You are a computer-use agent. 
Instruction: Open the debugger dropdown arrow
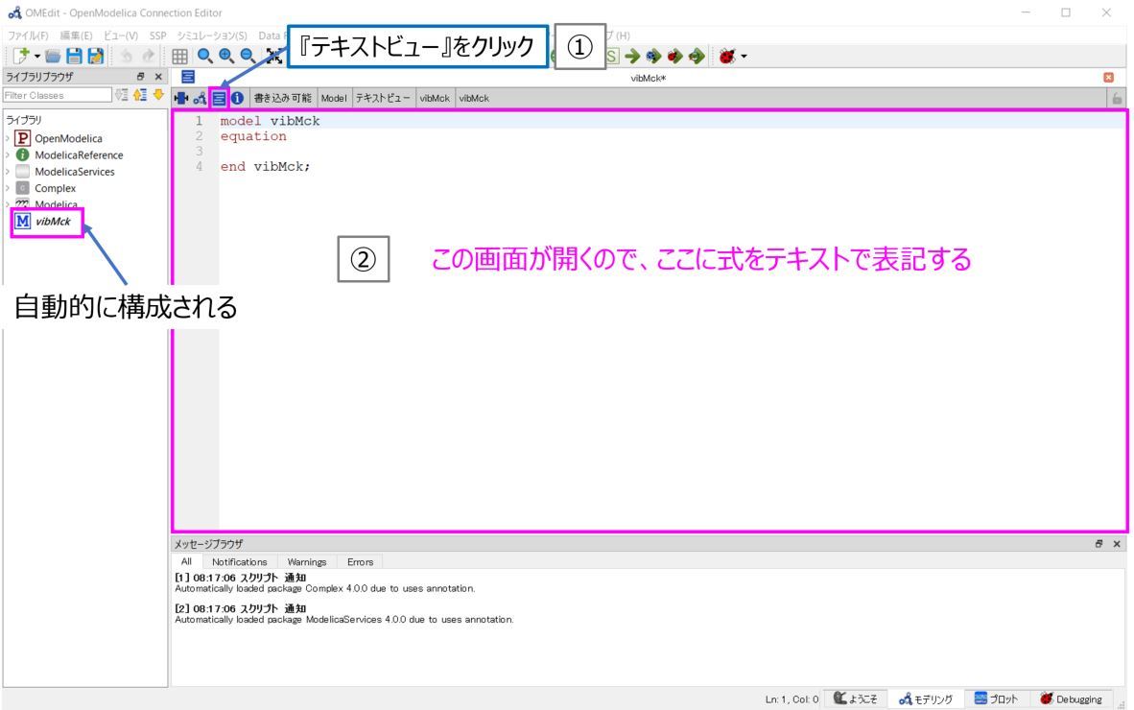(744, 56)
